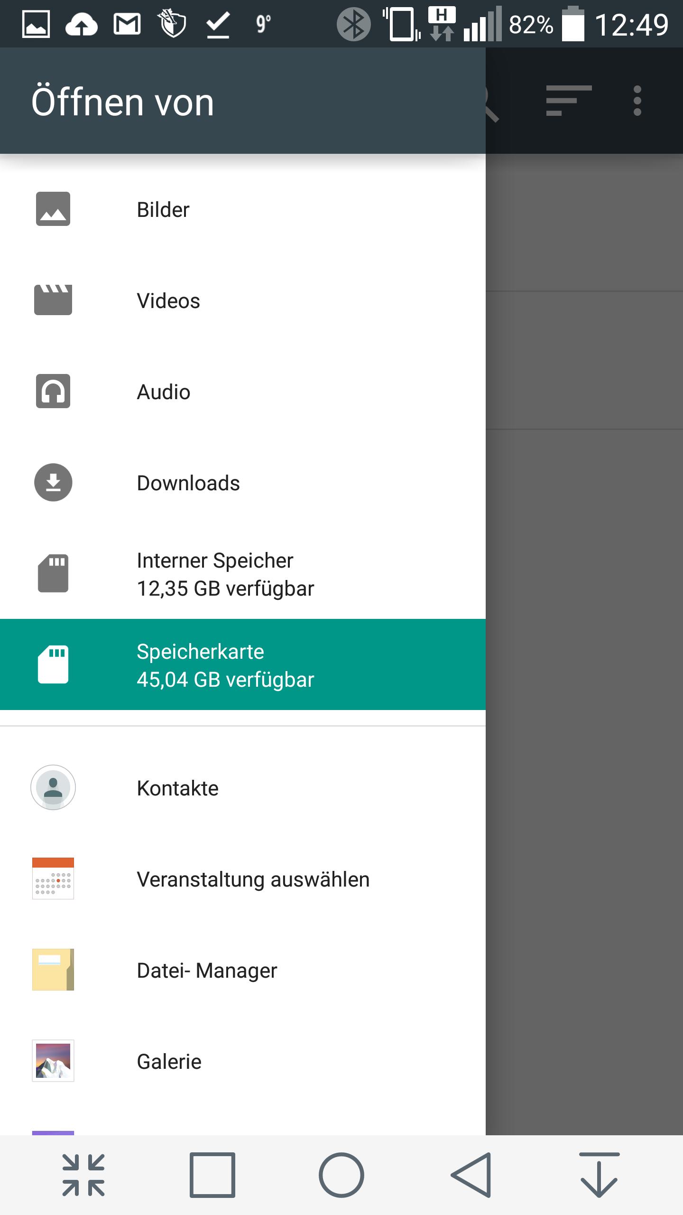
Task: Open the Downloads location
Action: point(243,483)
